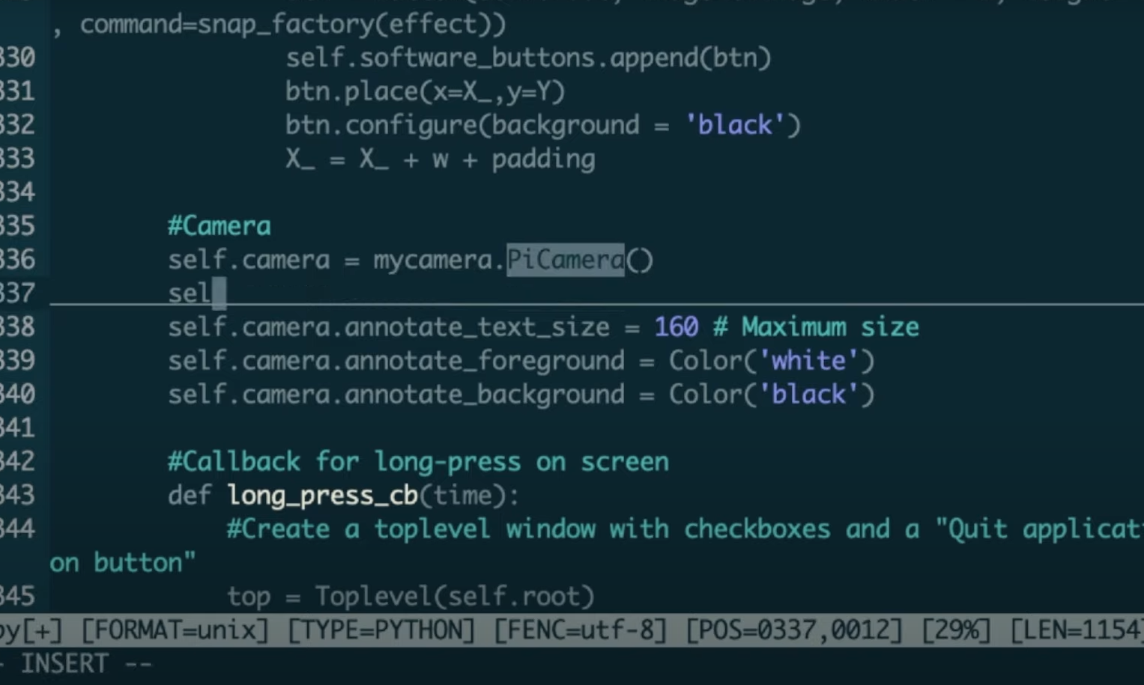The image size is (1144, 685).
Task: Place cursor on the mycamera module name
Action: [x=432, y=261]
